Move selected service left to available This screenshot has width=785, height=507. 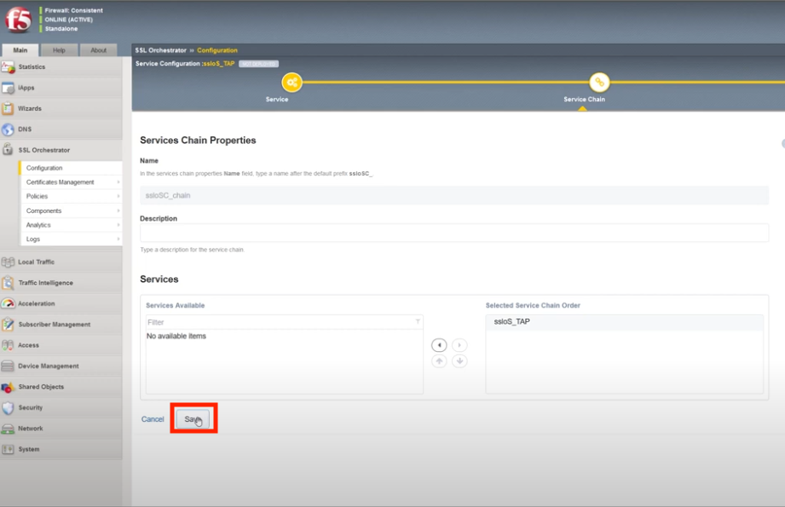pos(439,345)
